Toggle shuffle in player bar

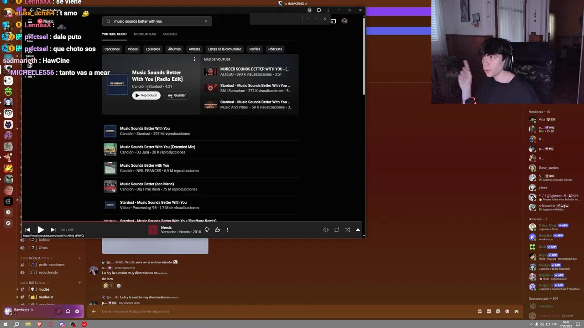348,230
